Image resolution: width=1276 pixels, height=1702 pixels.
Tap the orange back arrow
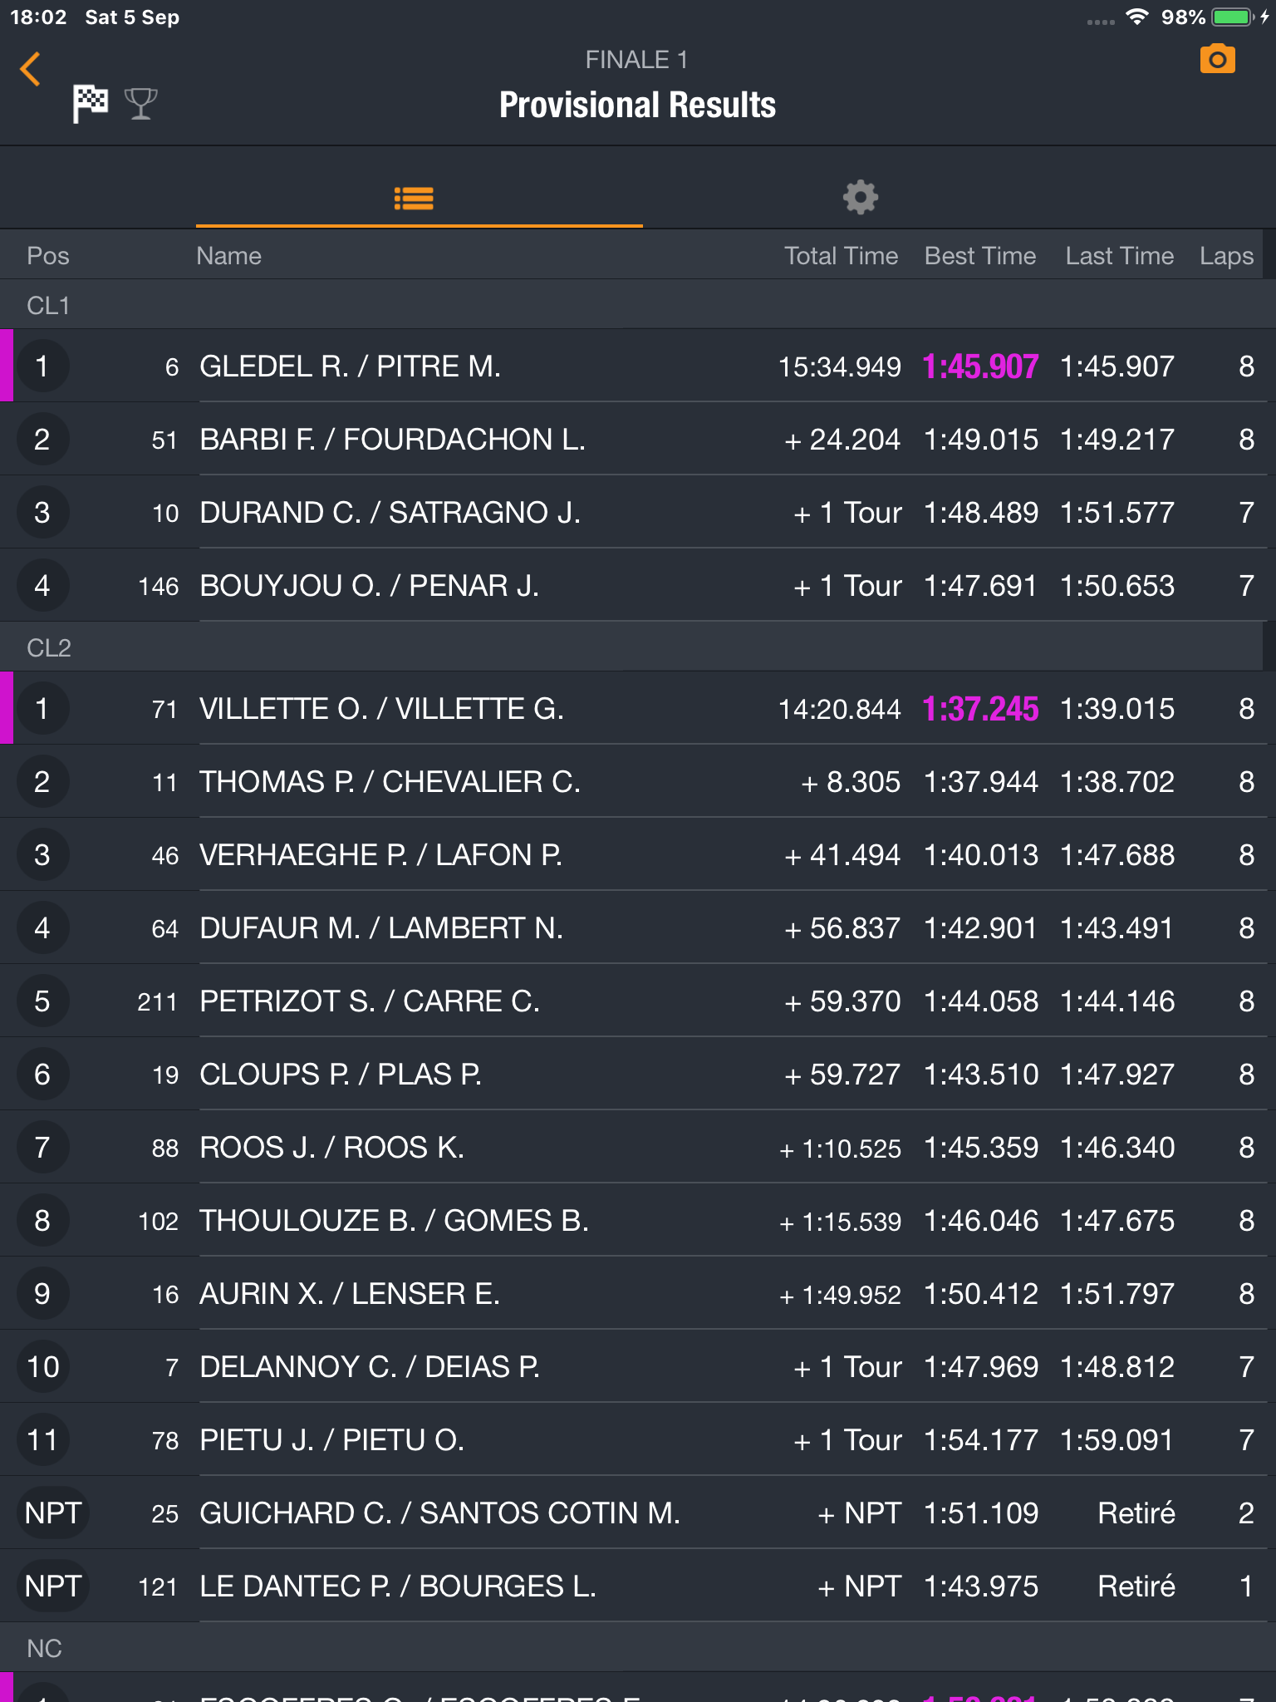point(31,69)
